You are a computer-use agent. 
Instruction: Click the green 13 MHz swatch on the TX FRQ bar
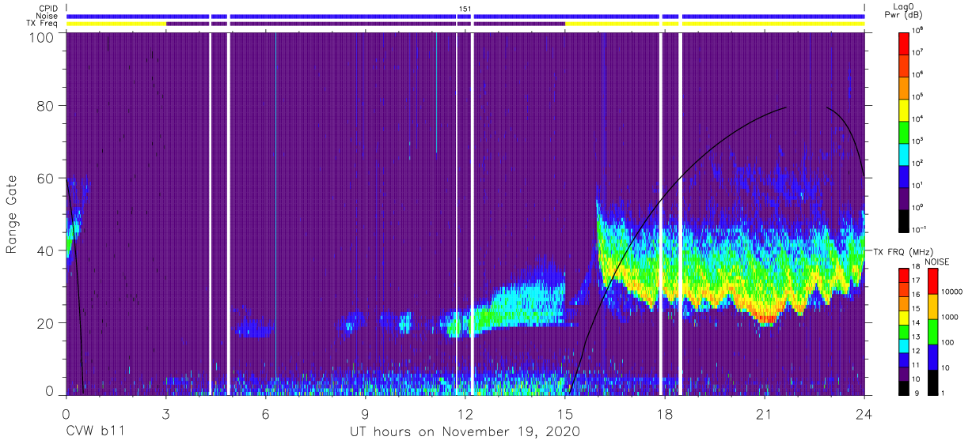point(905,332)
